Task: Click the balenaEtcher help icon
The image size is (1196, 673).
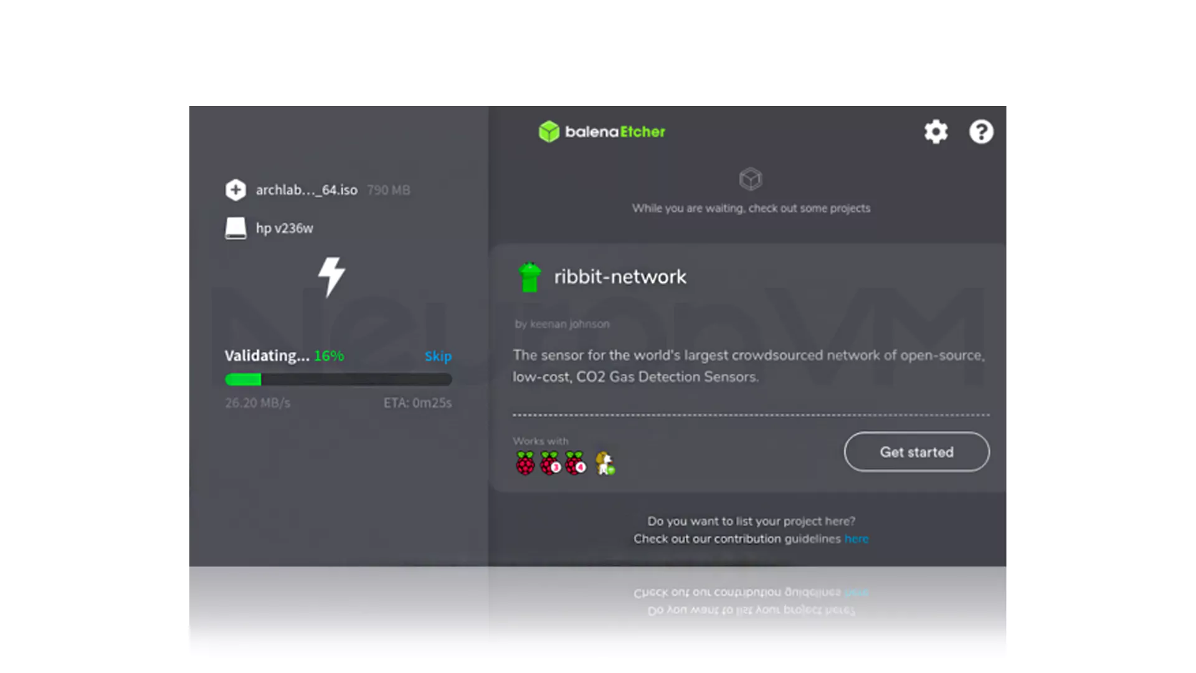Action: (981, 131)
